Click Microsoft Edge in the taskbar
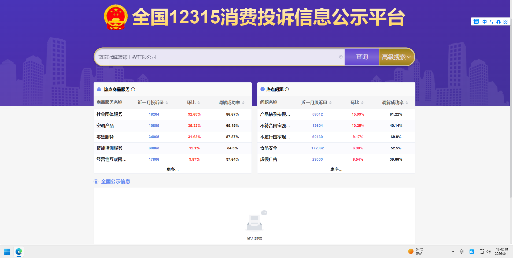 (x=19, y=252)
